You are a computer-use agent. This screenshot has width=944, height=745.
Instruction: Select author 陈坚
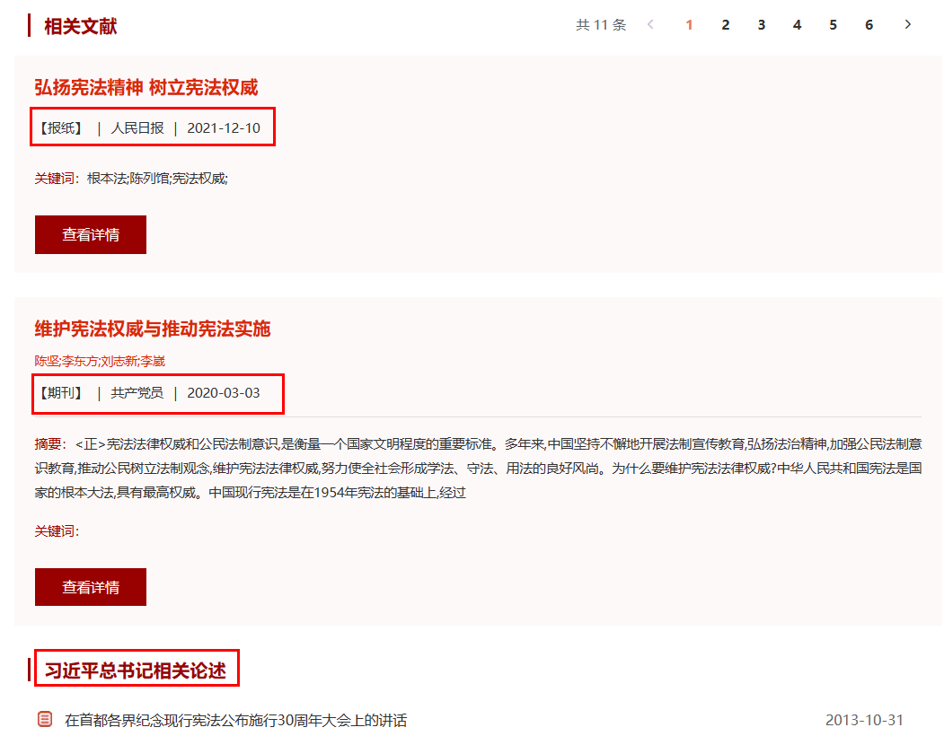click(47, 361)
